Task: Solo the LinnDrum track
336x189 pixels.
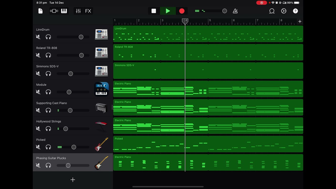Action: pyautogui.click(x=48, y=37)
